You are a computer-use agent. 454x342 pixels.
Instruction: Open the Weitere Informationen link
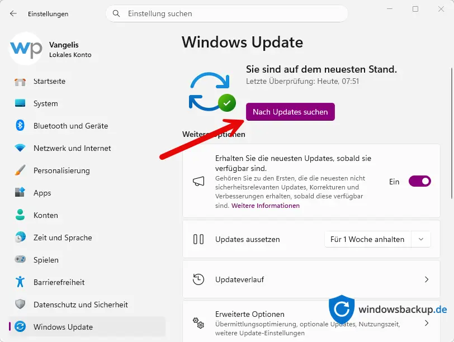[266, 206]
